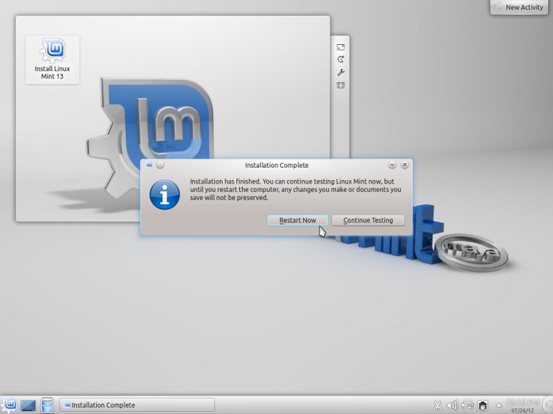553x414 pixels.
Task: Click the panel toolbox cashew at taskbar end
Action: point(548,405)
